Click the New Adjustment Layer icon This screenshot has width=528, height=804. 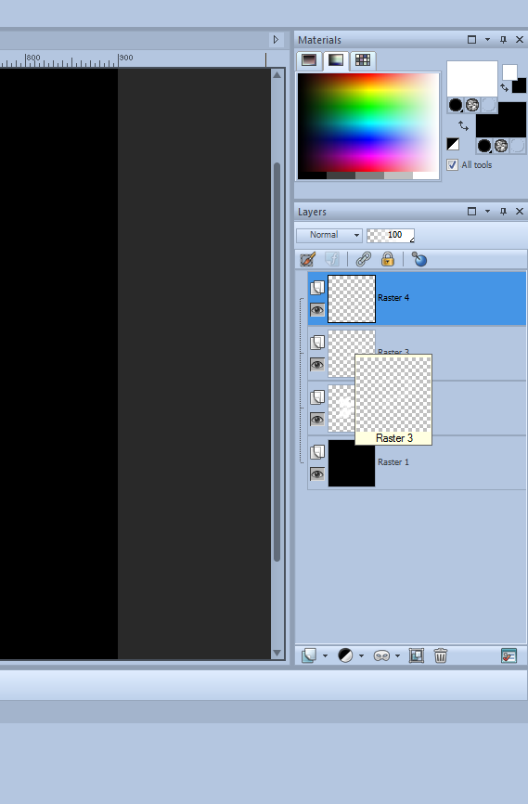coord(345,655)
